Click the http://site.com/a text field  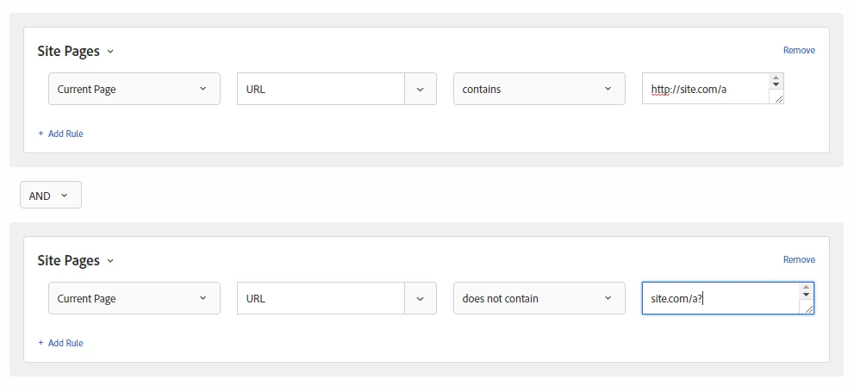(x=706, y=89)
